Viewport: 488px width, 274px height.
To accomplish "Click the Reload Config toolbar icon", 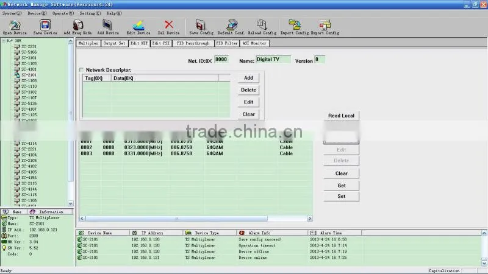I will click(x=262, y=25).
